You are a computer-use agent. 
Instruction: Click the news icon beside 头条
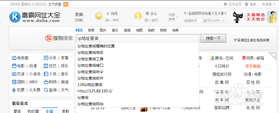click(46, 58)
